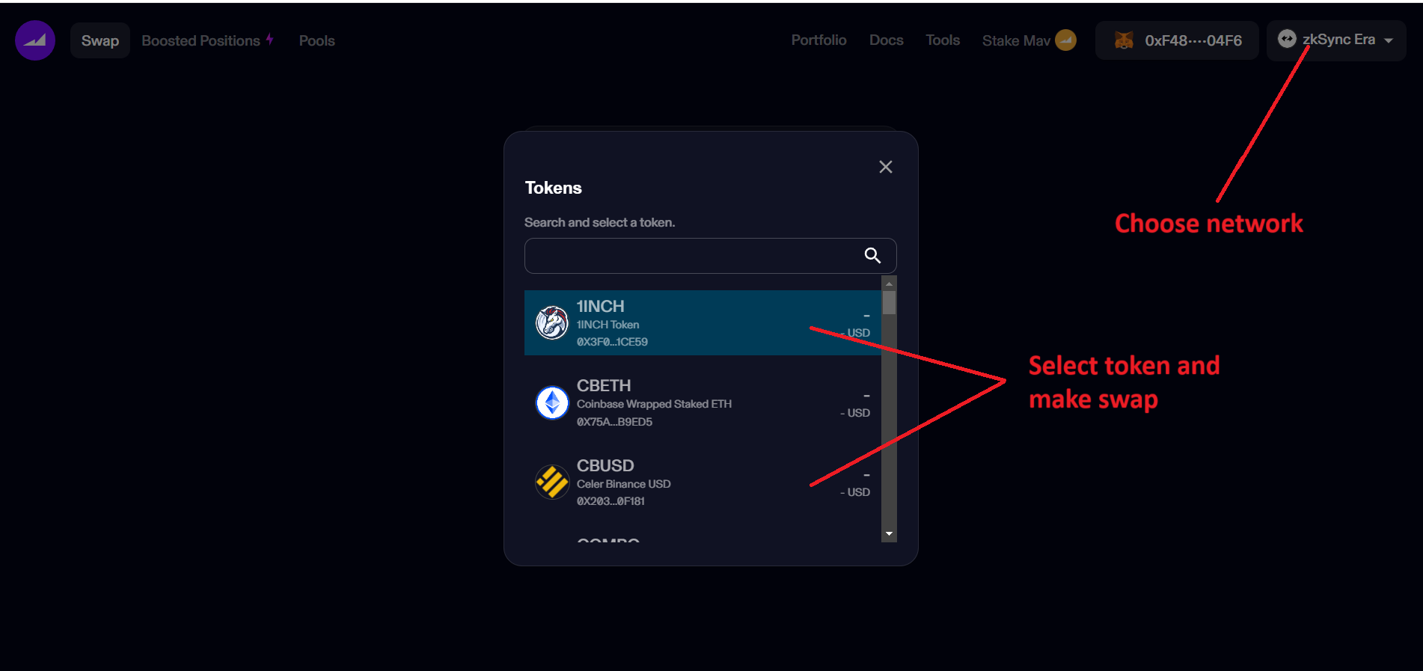Click the 1INCH unicorn token icon
The image size is (1423, 671).
(x=552, y=323)
